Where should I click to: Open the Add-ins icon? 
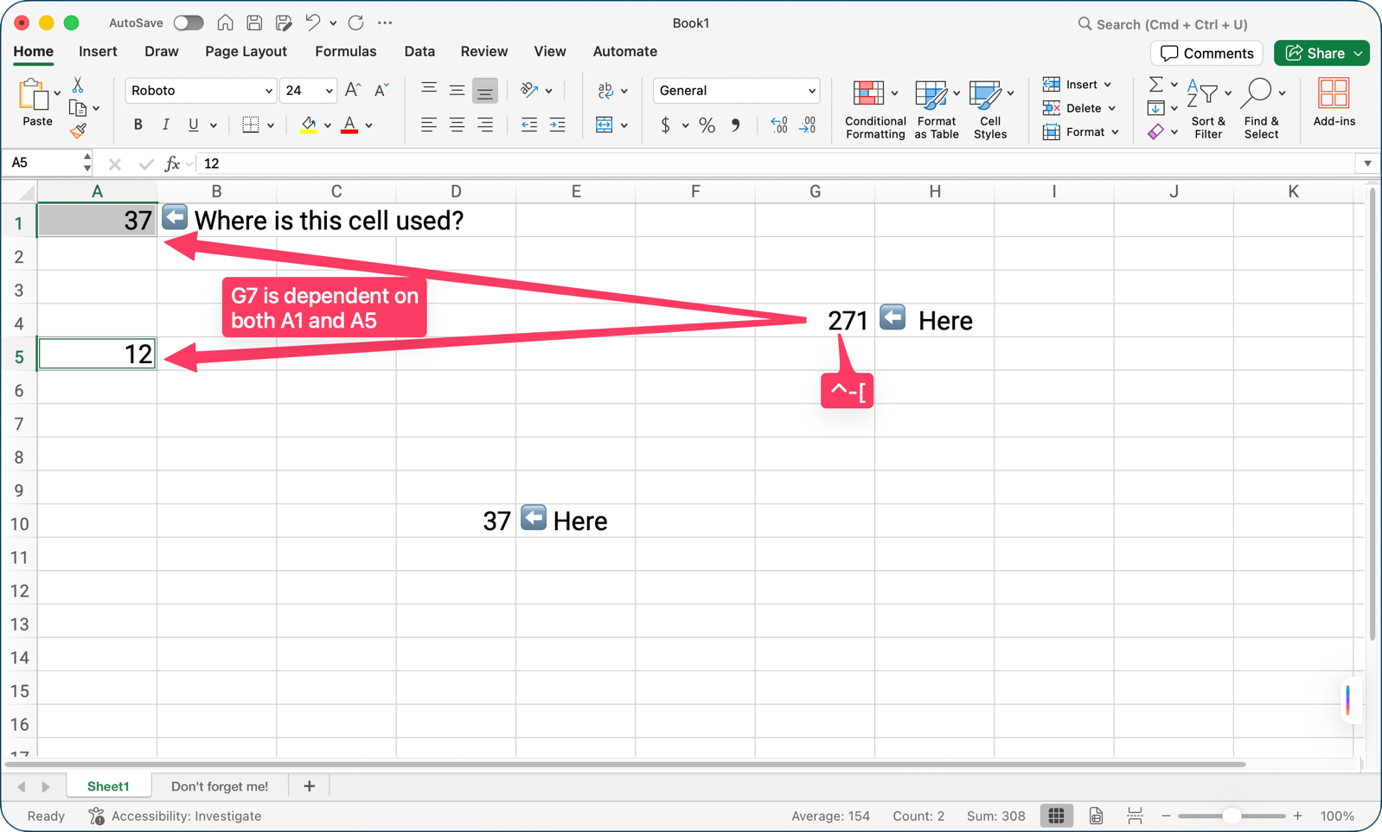point(1334,93)
